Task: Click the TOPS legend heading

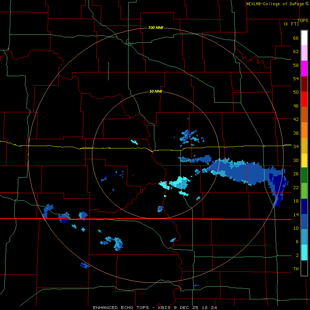Action: (x=303, y=20)
